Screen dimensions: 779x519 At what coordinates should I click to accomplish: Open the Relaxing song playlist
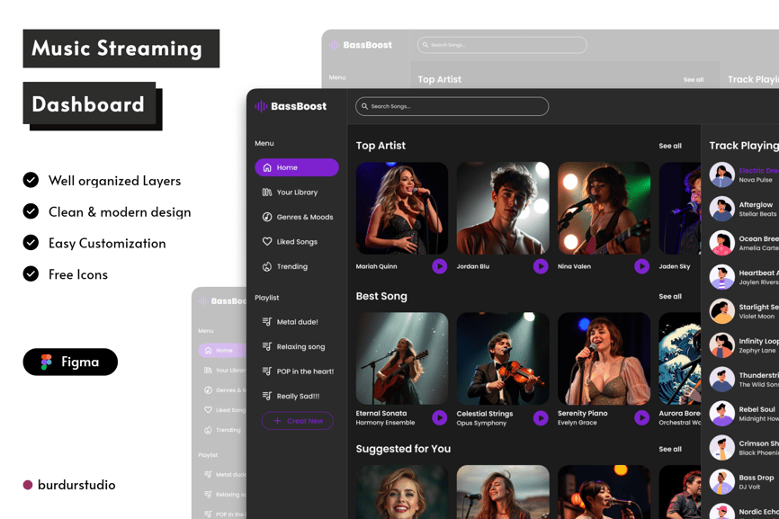point(300,346)
